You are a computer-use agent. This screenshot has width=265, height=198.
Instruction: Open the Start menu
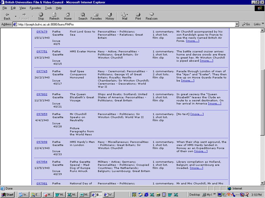coord(7,195)
